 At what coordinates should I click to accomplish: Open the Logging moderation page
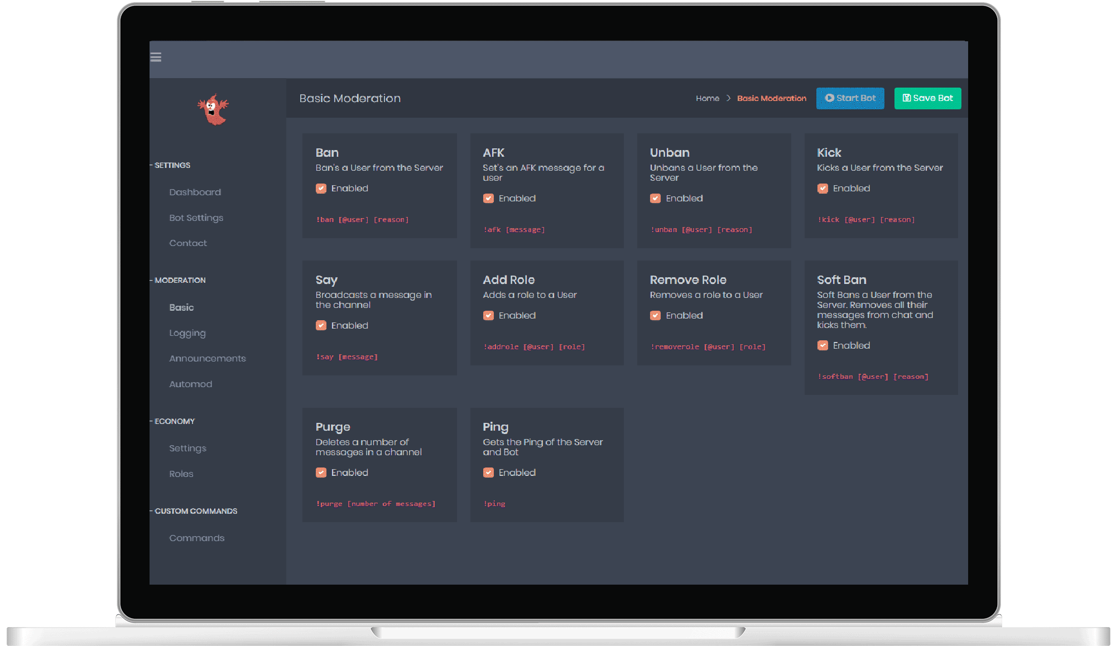point(187,333)
